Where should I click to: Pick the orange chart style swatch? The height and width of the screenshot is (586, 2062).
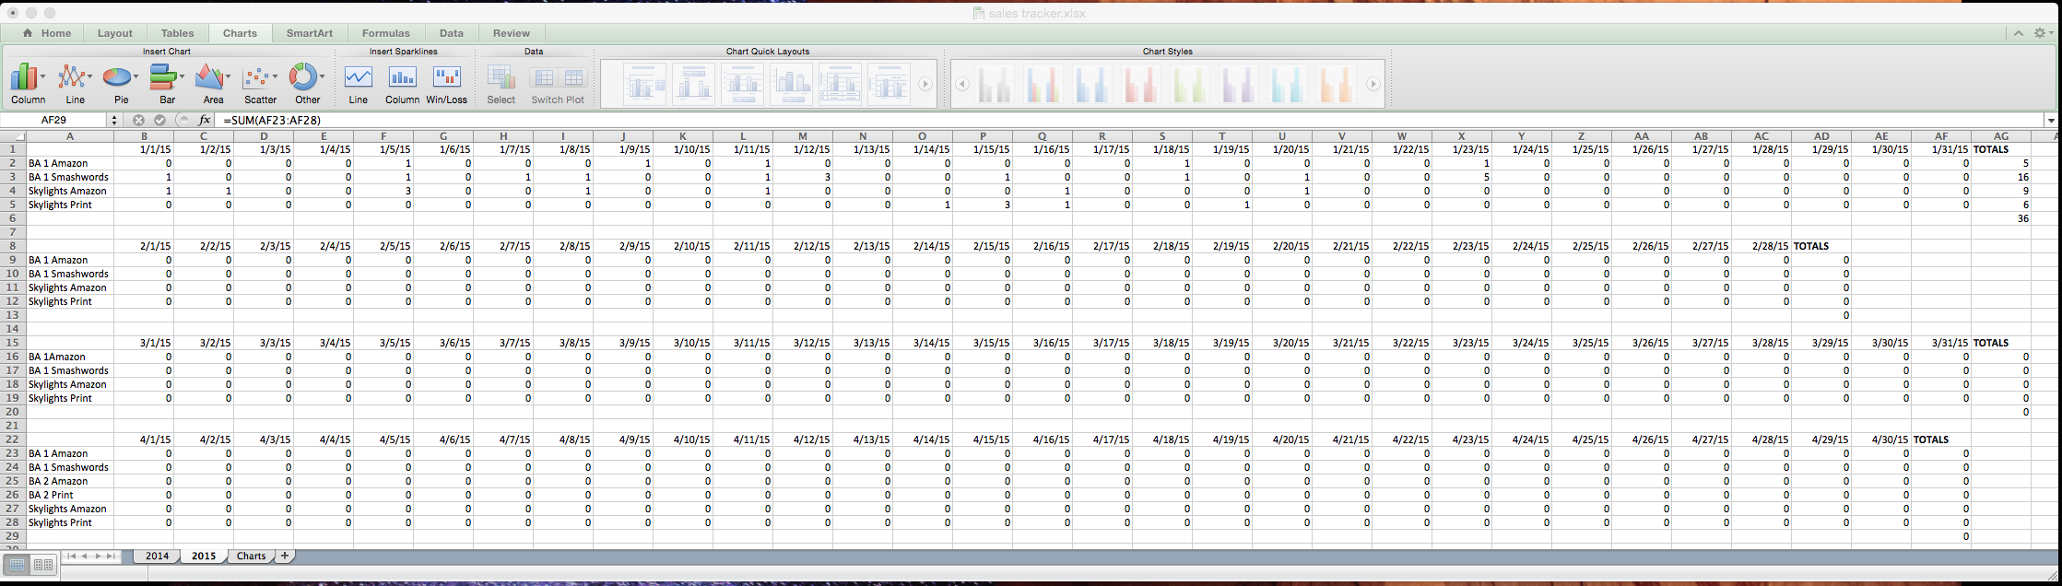click(1335, 84)
